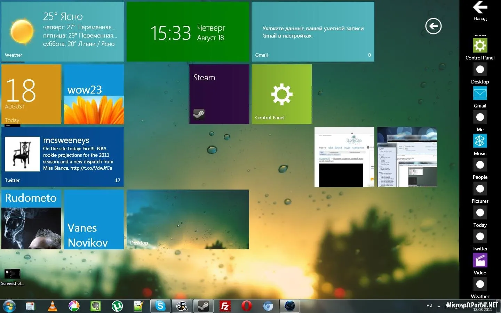Click the circled back arrow near Gmail tile

pos(433,26)
